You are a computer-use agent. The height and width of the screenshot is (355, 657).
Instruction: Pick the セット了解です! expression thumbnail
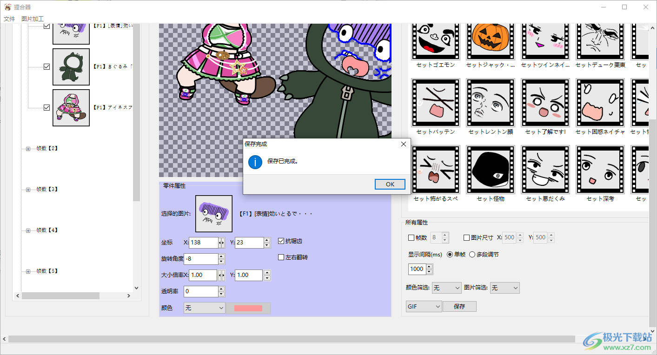[545, 103]
